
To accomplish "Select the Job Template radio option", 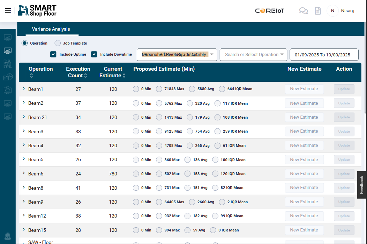I will click(58, 43).
